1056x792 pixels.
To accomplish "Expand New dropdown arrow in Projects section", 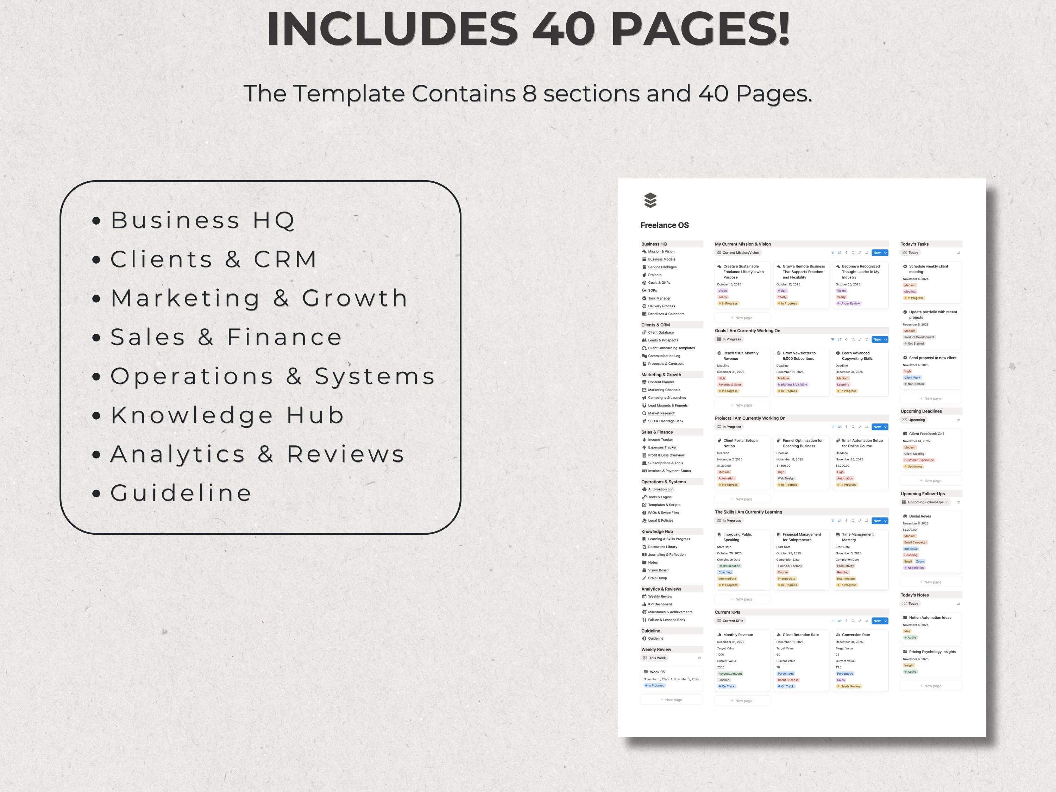I will pos(886,427).
